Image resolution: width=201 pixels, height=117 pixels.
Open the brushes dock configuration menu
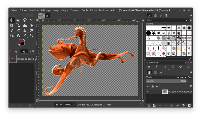click(x=191, y=16)
